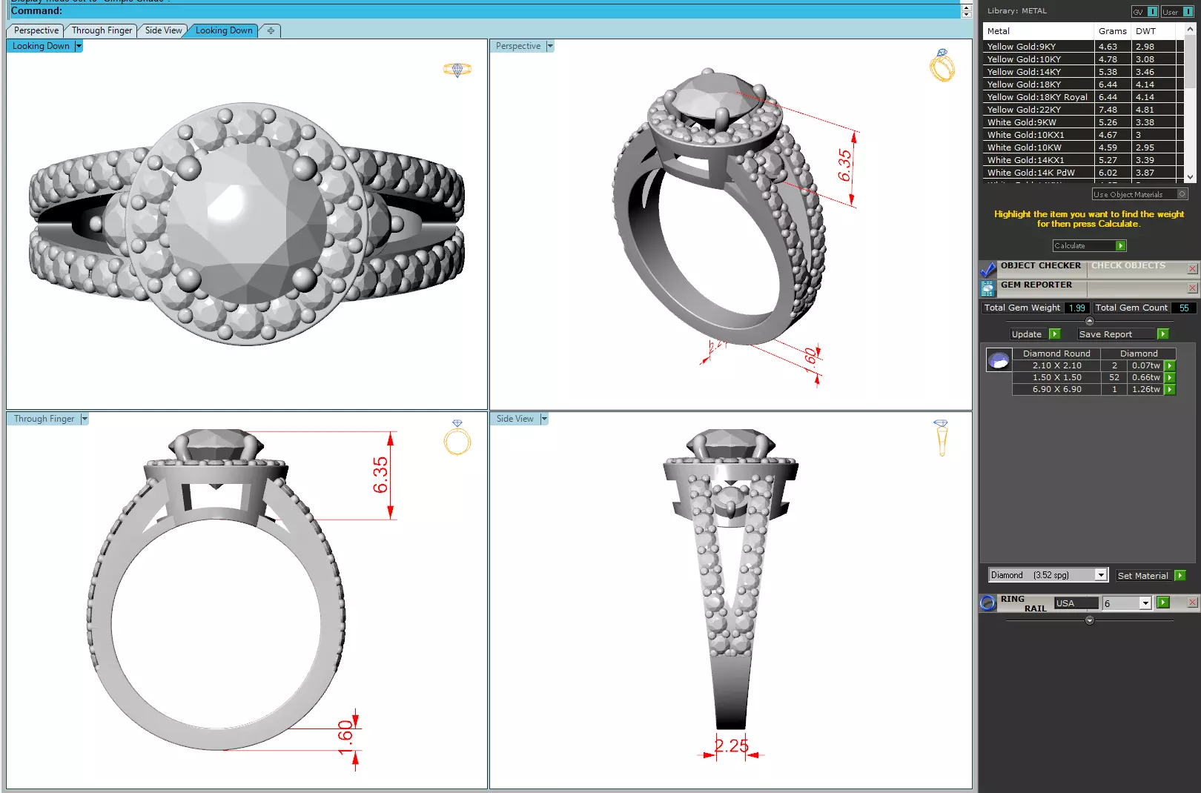
Task: Click the DWT column header
Action: (x=1155, y=31)
